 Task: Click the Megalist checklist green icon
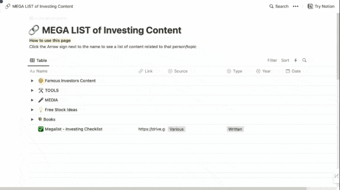pos(41,129)
